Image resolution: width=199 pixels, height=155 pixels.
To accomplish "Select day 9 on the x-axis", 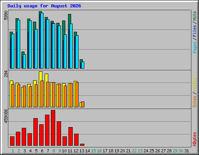I will [x=59, y=151].
